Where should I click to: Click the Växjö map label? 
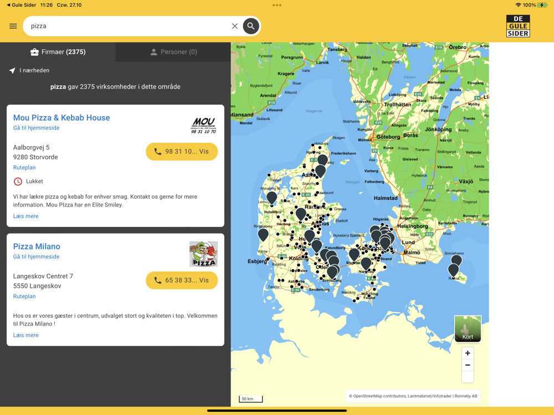(x=466, y=181)
